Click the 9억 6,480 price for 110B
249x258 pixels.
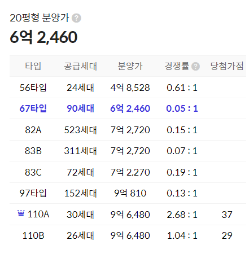(x=130, y=235)
